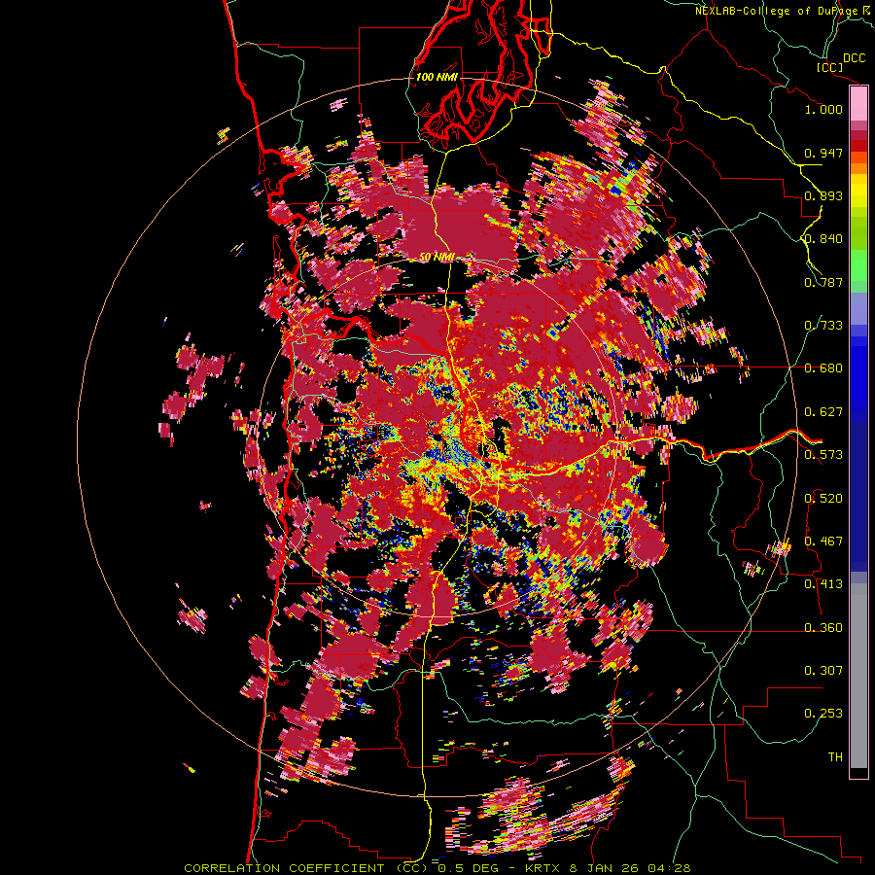Select the 0.733 scale value
Screen dimensions: 875x875
[823, 326]
